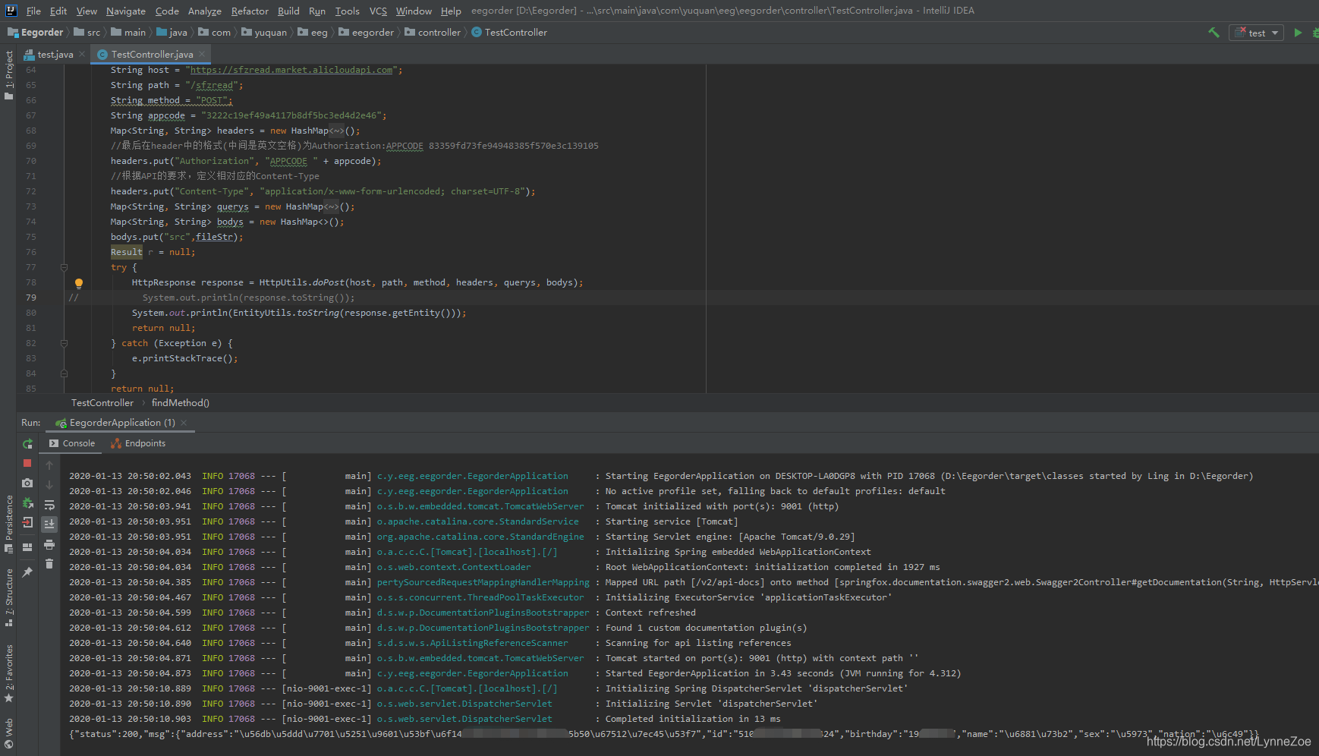This screenshot has height=756, width=1319.
Task: Open the Analyze menu
Action: click(x=205, y=11)
